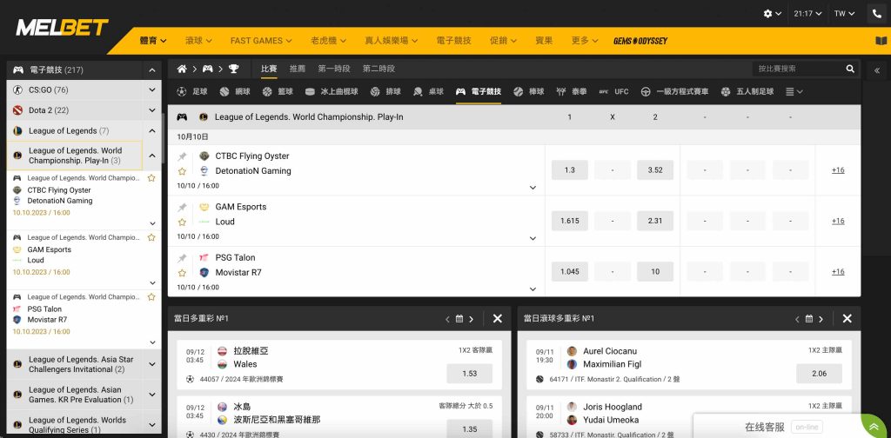Close the 當日滾球多重彩 panel
This screenshot has width=891, height=438.
tap(847, 319)
